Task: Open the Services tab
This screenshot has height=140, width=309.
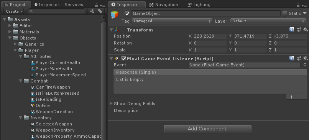Action: click(74, 5)
